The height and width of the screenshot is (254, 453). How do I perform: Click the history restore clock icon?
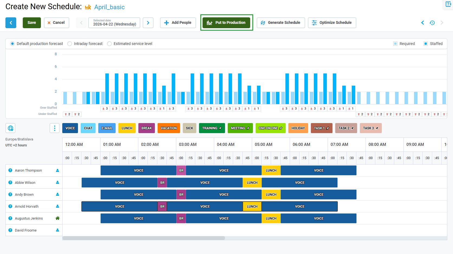[432, 23]
